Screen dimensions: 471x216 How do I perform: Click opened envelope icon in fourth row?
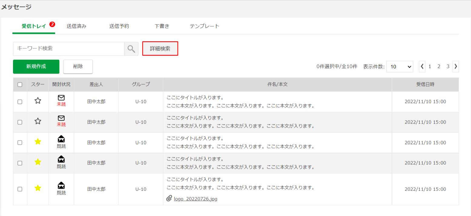click(61, 159)
